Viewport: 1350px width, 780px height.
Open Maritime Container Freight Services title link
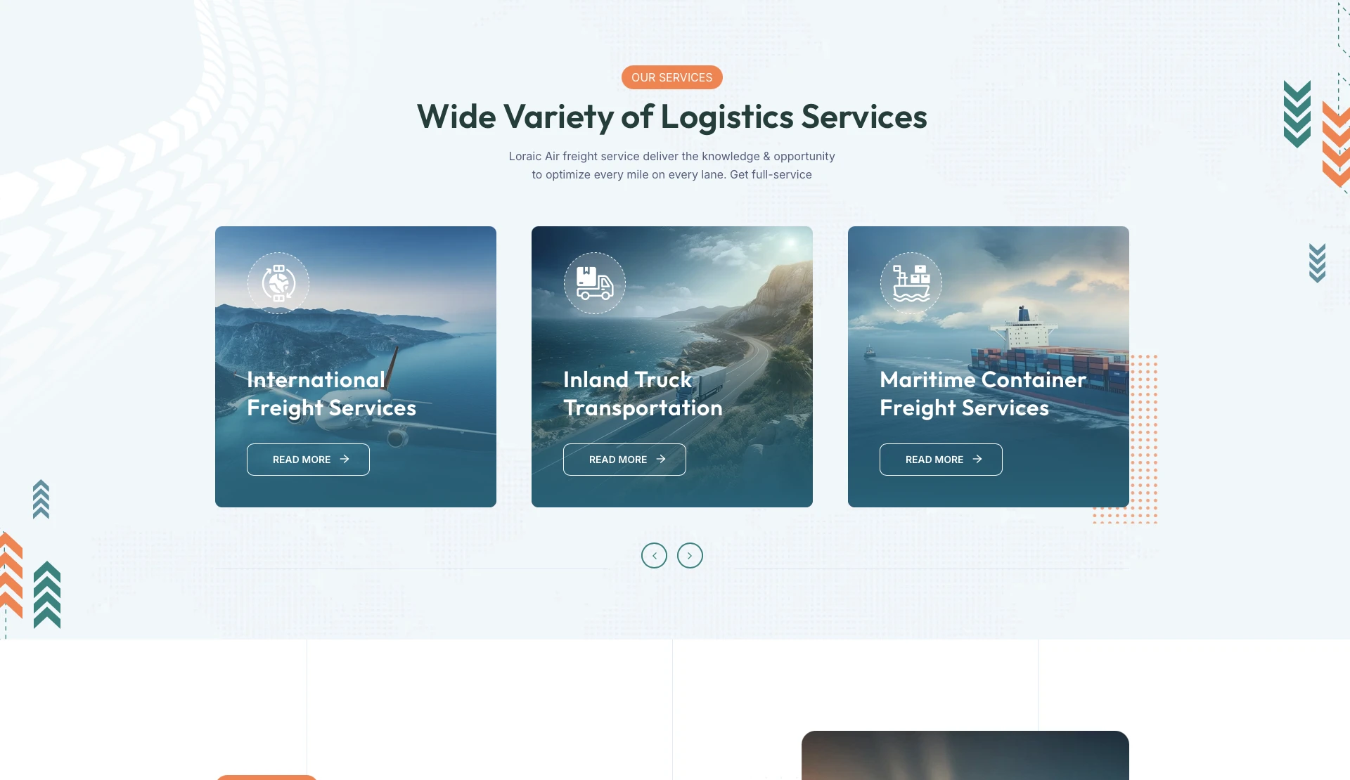click(983, 394)
